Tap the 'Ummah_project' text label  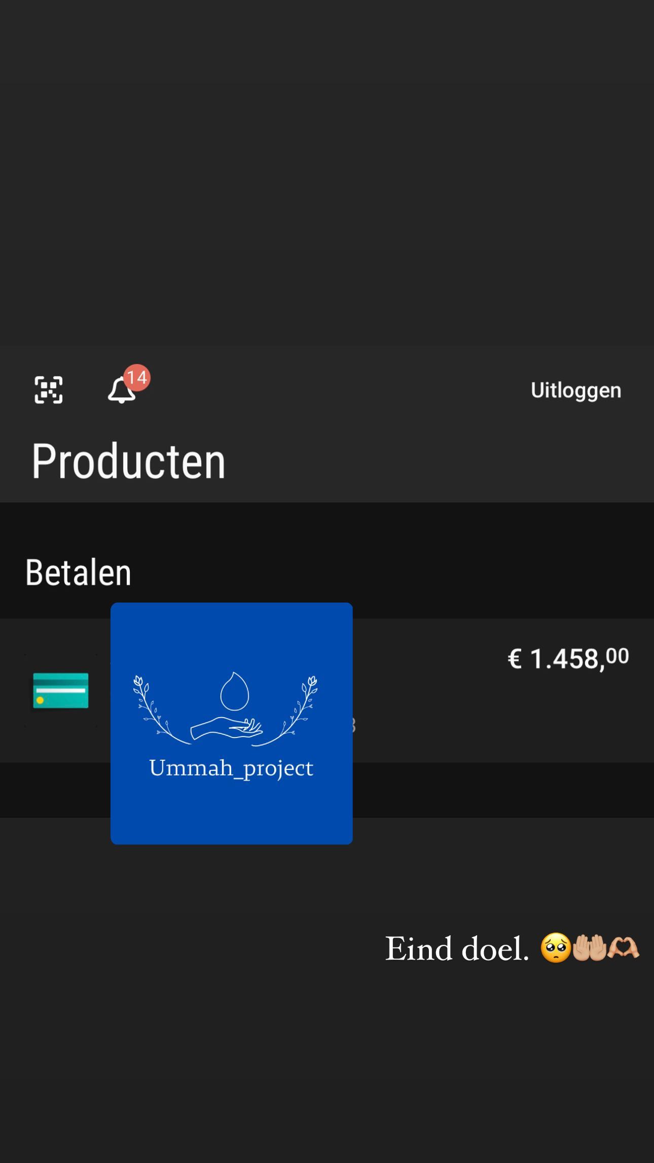click(x=231, y=769)
